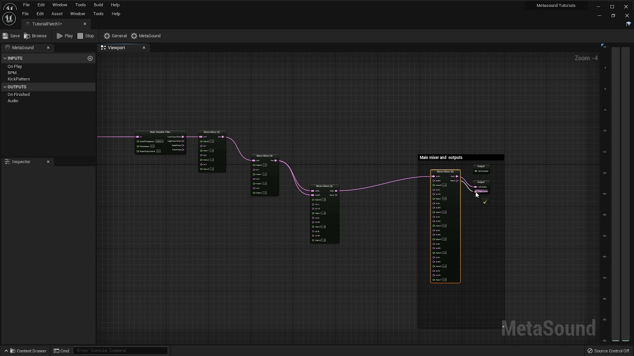
Task: Click the Play button label
Action: tap(69, 36)
